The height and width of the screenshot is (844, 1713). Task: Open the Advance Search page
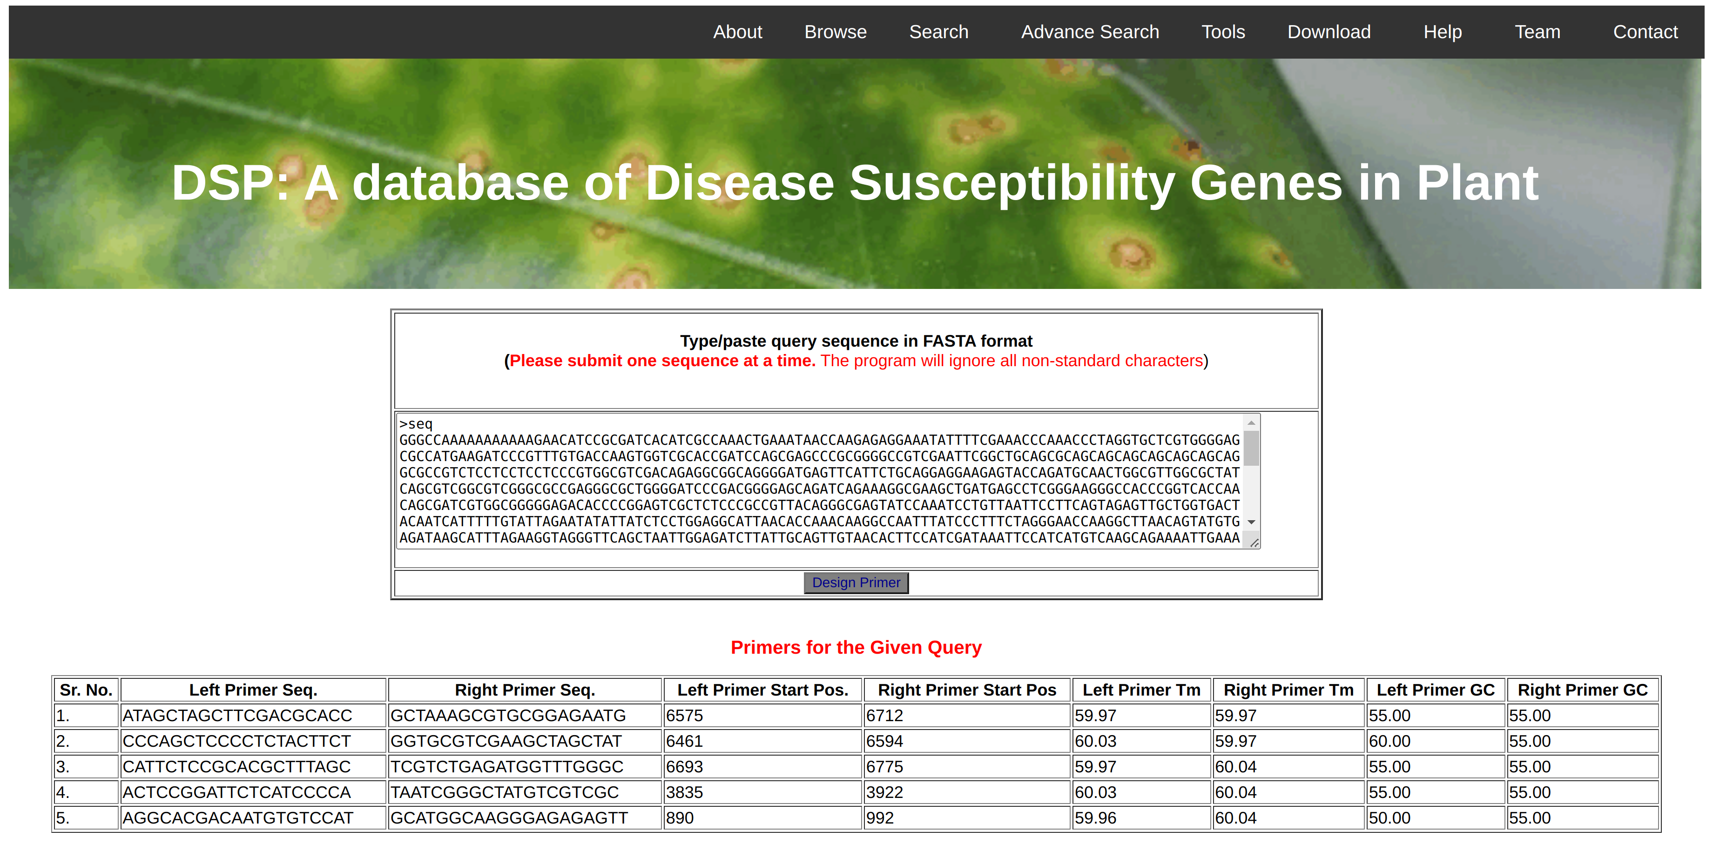[1090, 32]
